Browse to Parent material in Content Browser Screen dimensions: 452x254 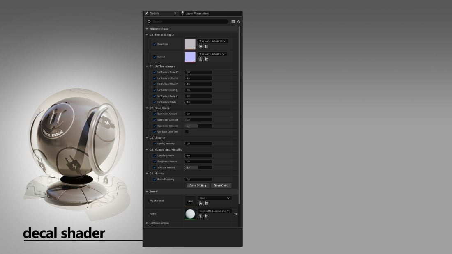click(x=206, y=216)
